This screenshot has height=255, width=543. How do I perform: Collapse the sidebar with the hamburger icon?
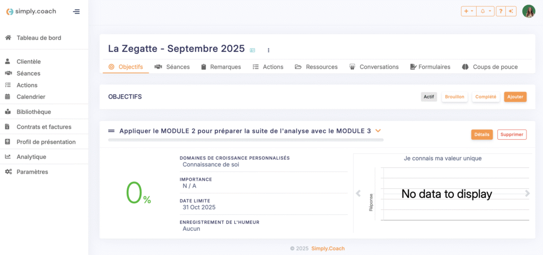click(76, 11)
